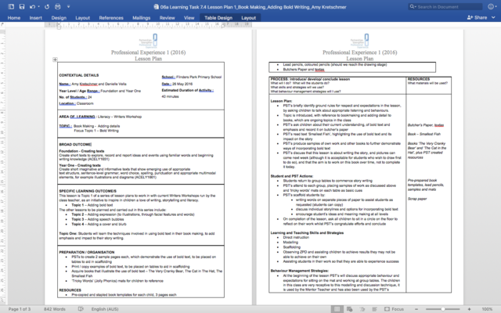Click 'Year One - Creating texts' subheading
Screen dimensions: 501x313
[80, 165]
